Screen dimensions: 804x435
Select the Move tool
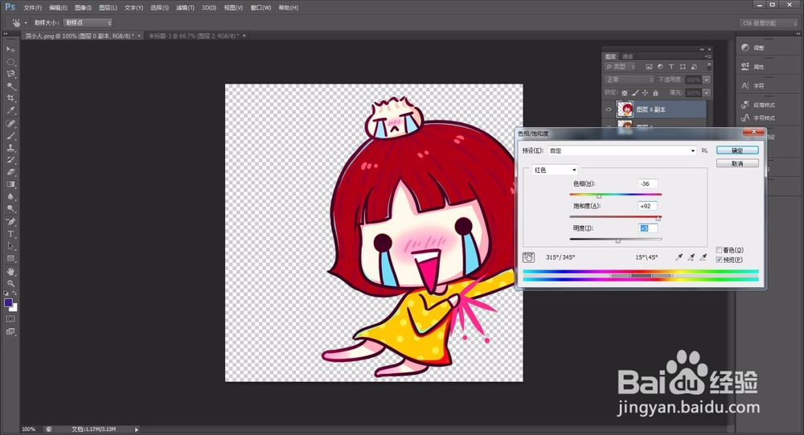point(10,49)
